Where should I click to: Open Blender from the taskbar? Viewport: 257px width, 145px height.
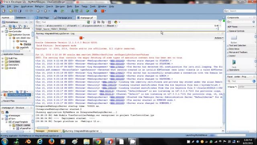pos(28,141)
